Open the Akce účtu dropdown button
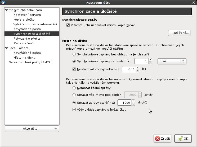This screenshot has width=197, height=147. (32, 129)
